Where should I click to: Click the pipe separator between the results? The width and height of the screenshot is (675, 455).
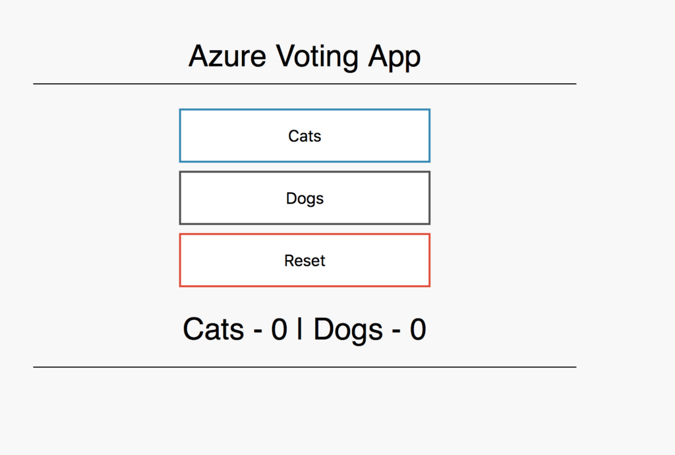tap(300, 329)
